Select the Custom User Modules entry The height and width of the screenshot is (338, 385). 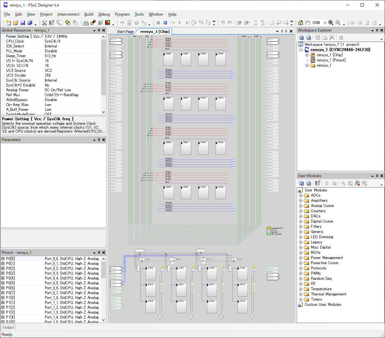pos(323,305)
